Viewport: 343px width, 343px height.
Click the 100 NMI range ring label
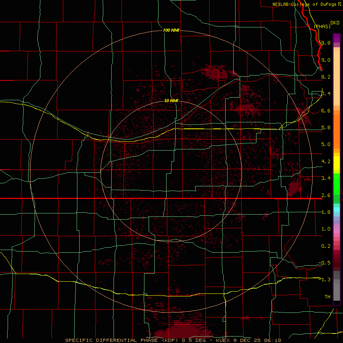[x=171, y=30]
